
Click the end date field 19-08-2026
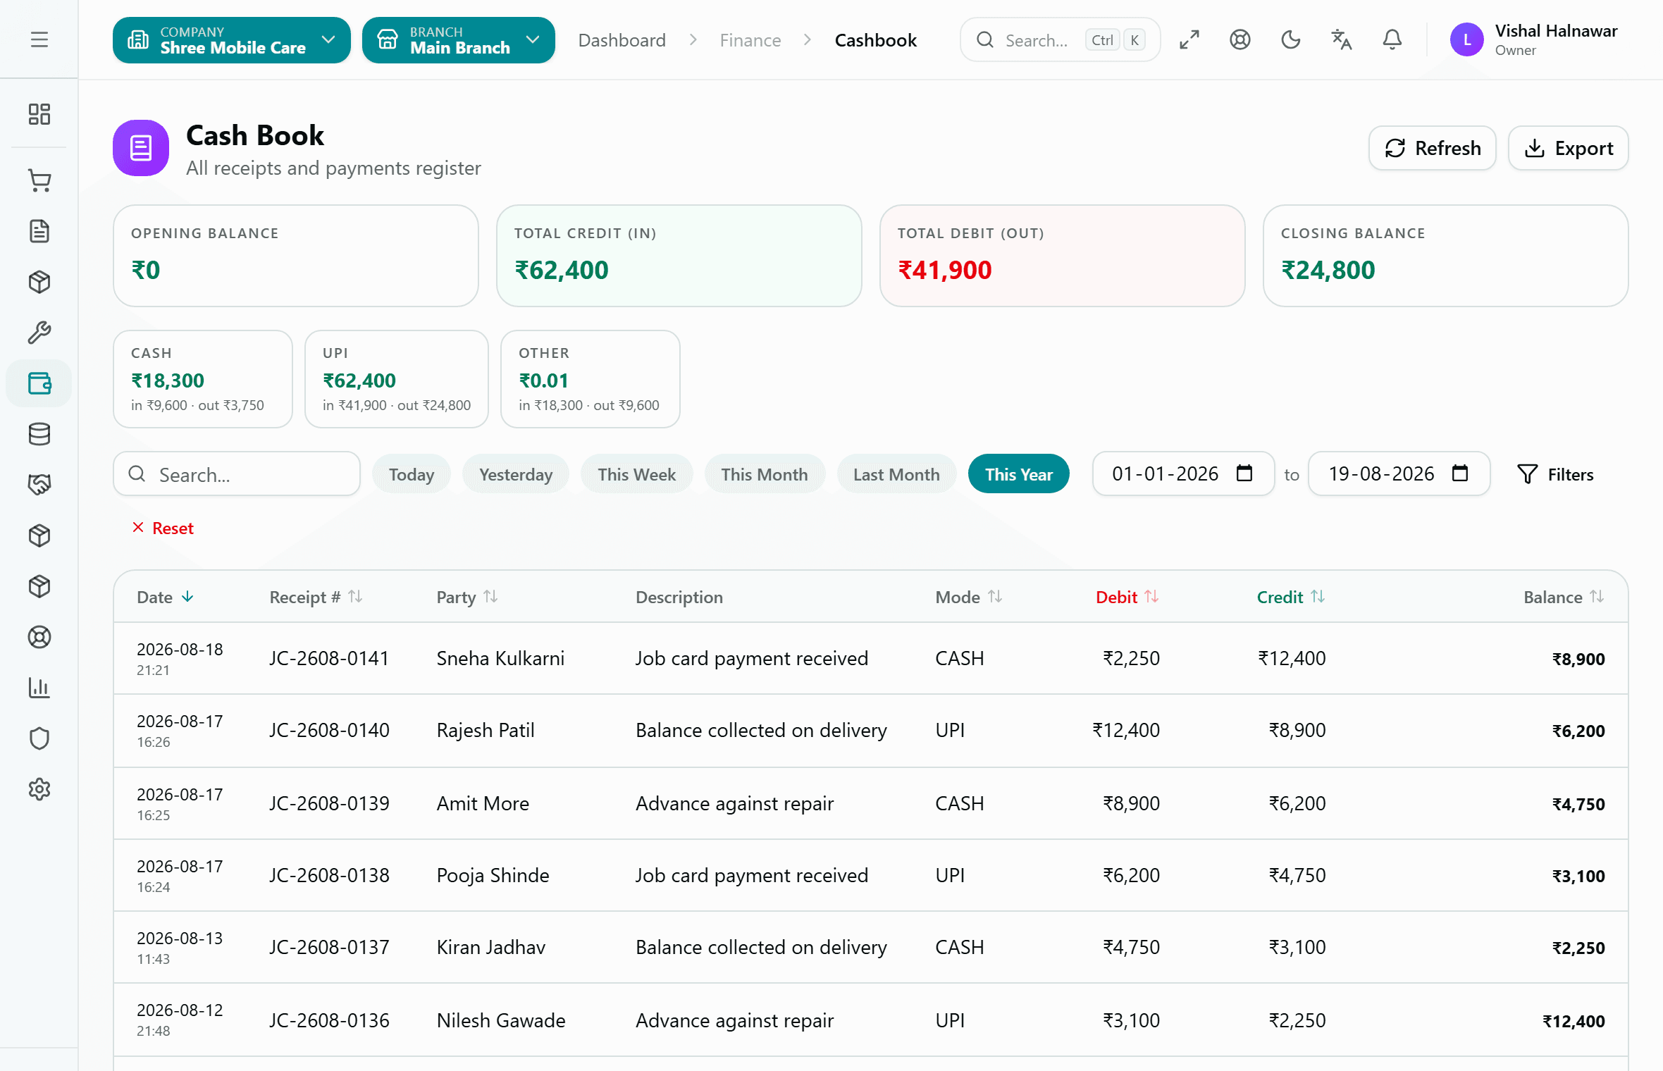pos(1399,473)
